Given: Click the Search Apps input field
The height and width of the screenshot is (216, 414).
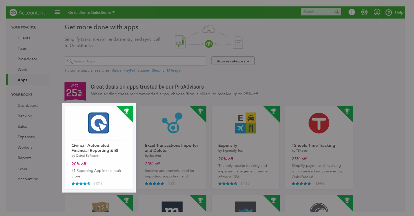Looking at the screenshot, I should click(x=136, y=61).
